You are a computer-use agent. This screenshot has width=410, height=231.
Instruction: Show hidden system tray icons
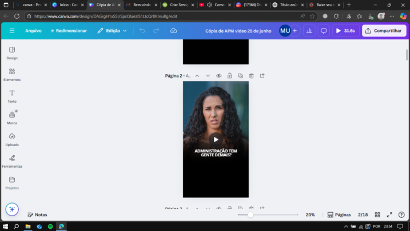click(346, 226)
